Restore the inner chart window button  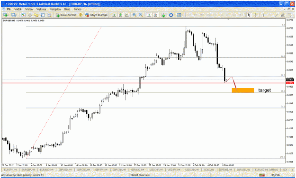point(288,9)
